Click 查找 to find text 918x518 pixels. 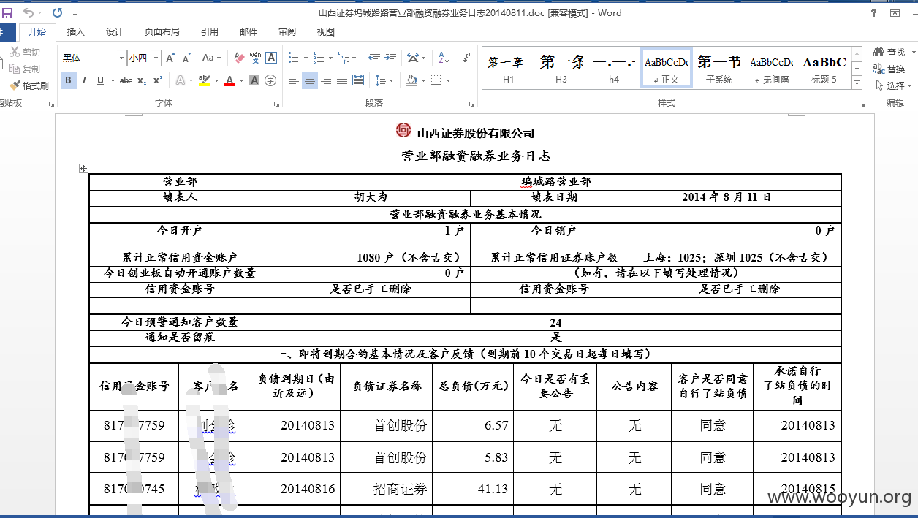(x=889, y=52)
